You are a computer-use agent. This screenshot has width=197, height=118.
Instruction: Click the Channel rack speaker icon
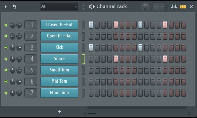click(92, 6)
